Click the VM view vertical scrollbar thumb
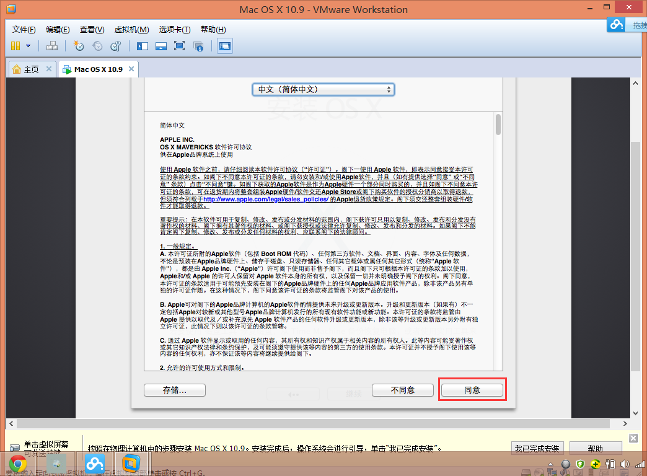Viewport: 647px width, 476px height. [635, 256]
